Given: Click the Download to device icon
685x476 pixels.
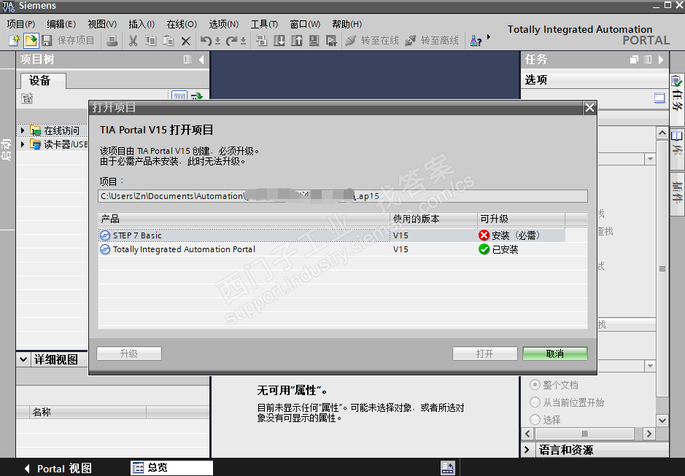Looking at the screenshot, I should [x=279, y=41].
